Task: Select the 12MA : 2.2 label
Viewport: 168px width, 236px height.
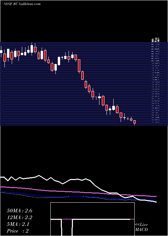Action: (19, 217)
